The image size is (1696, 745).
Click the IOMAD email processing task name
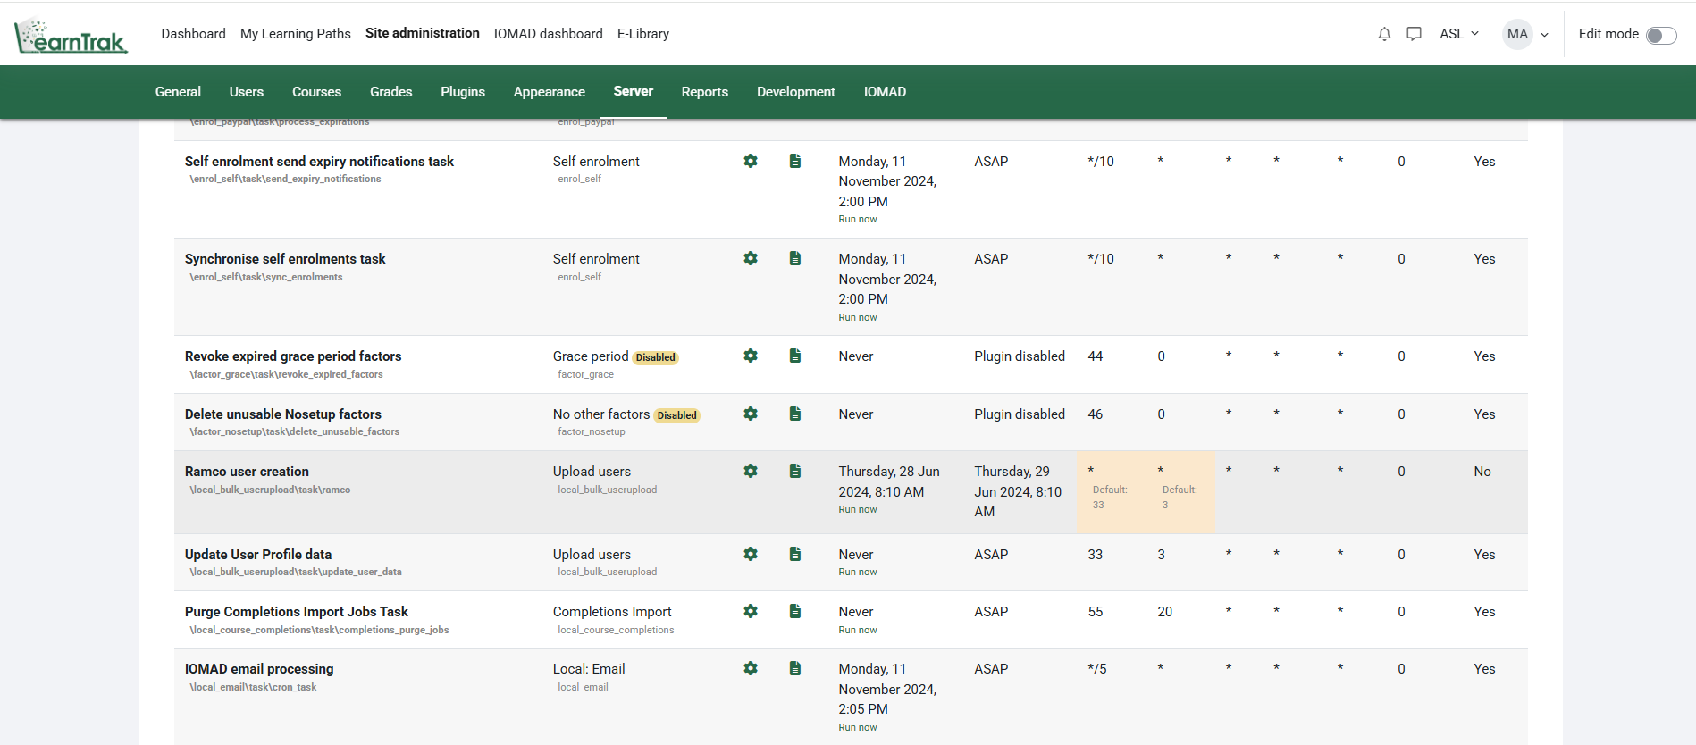(x=259, y=668)
